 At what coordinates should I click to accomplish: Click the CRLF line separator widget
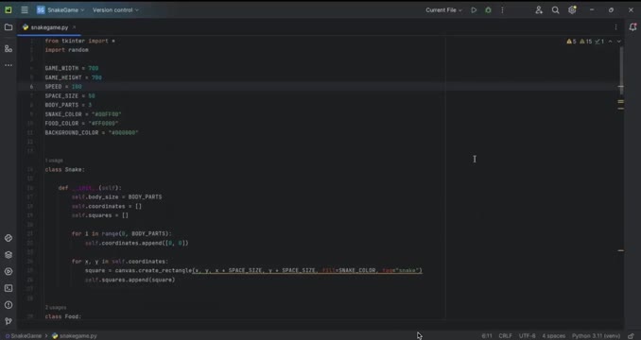tap(505, 336)
